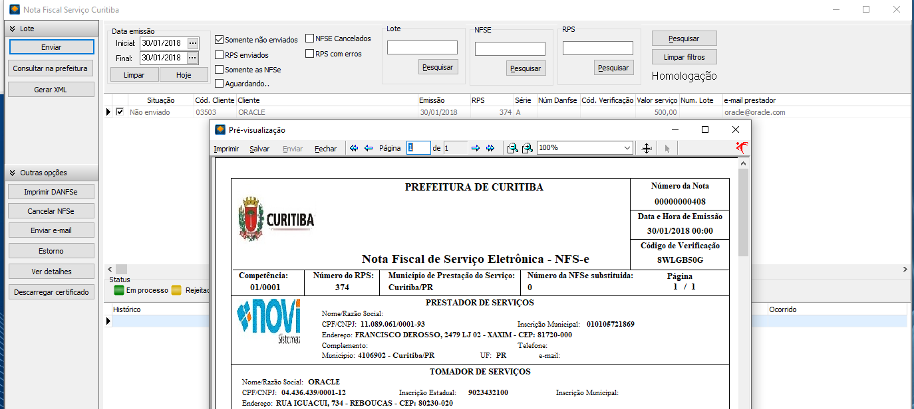Check RPS com erros option
Screen dimensions: 914x409
point(310,54)
